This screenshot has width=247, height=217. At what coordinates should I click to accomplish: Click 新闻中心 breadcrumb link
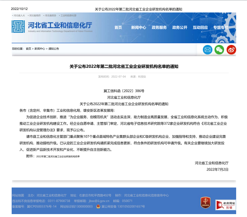point(40,49)
